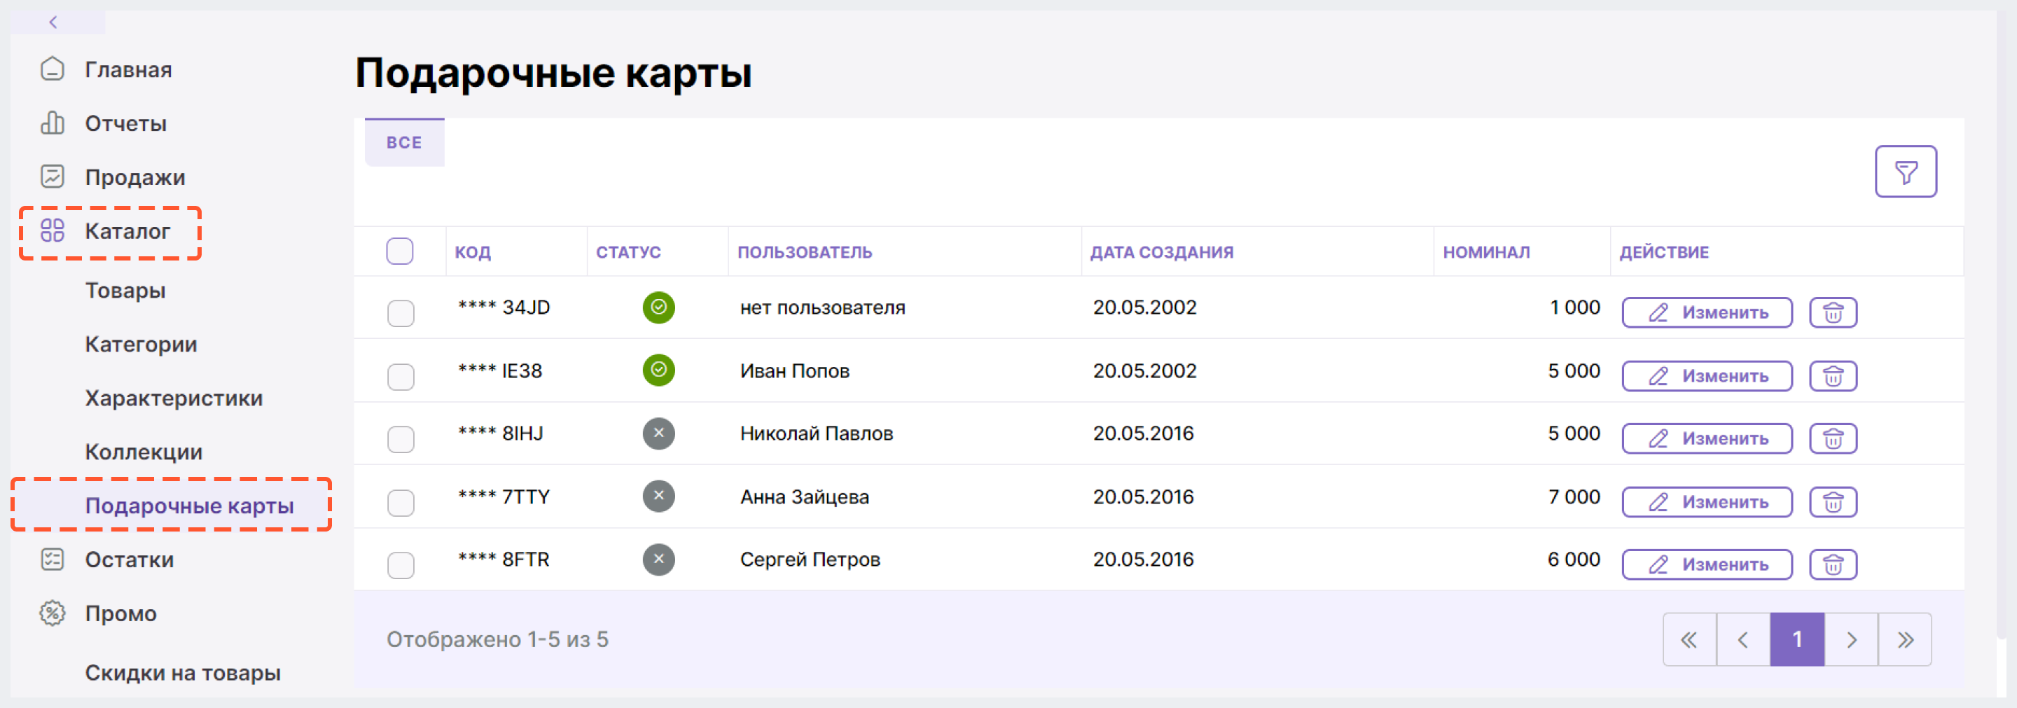Click gray inactive status icon for 8FTR
The height and width of the screenshot is (708, 2017).
pos(658,560)
